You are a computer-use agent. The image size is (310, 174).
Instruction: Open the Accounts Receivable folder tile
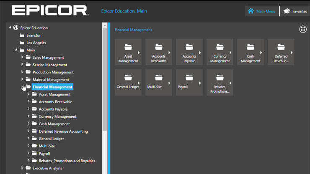159,52
